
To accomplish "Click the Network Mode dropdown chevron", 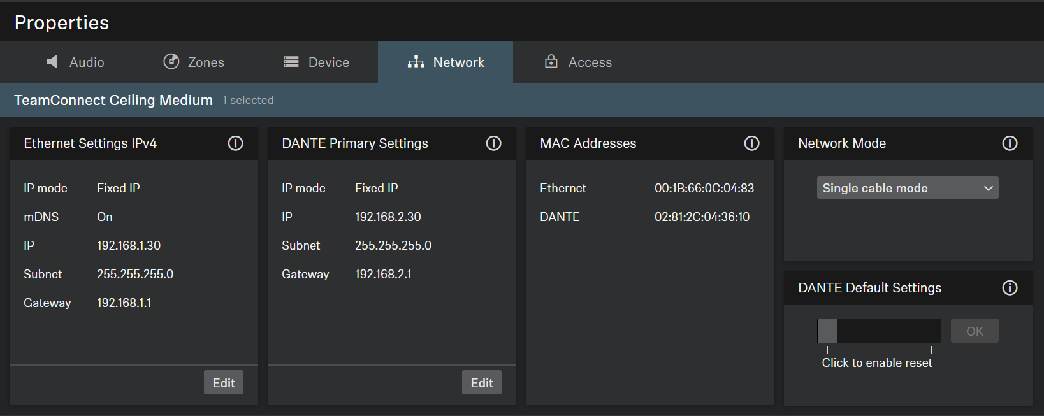I will 989,188.
